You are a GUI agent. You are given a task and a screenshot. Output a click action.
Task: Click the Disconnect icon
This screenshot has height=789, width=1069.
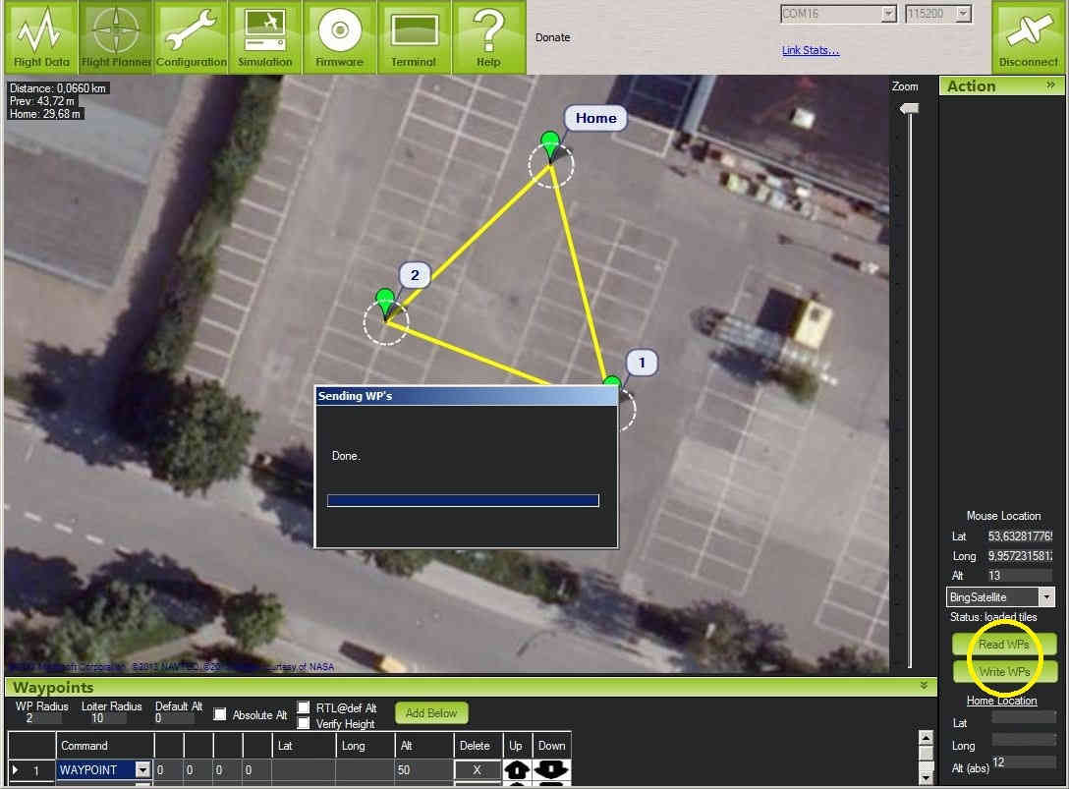[1028, 37]
